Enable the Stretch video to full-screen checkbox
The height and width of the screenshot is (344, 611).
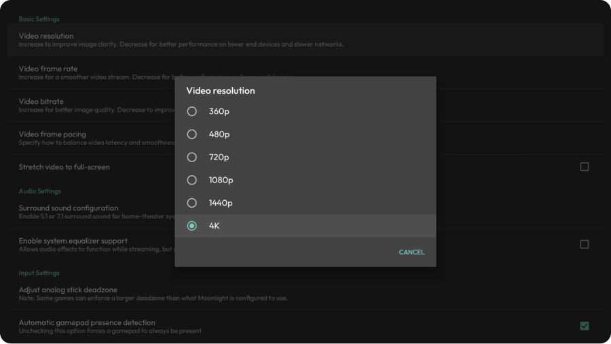tap(584, 167)
